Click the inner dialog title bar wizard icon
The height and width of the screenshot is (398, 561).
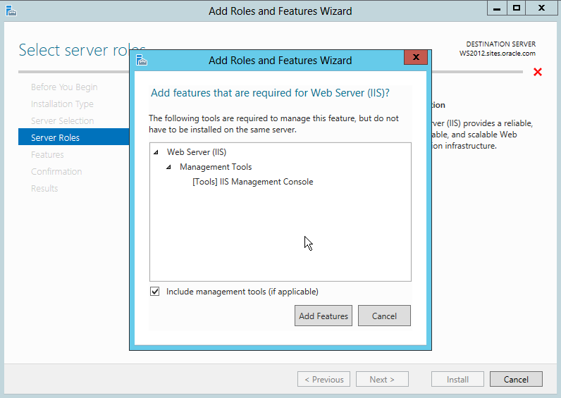pyautogui.click(x=142, y=60)
